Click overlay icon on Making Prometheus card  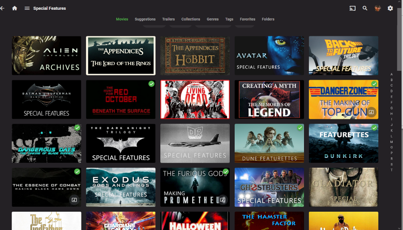click(x=223, y=200)
